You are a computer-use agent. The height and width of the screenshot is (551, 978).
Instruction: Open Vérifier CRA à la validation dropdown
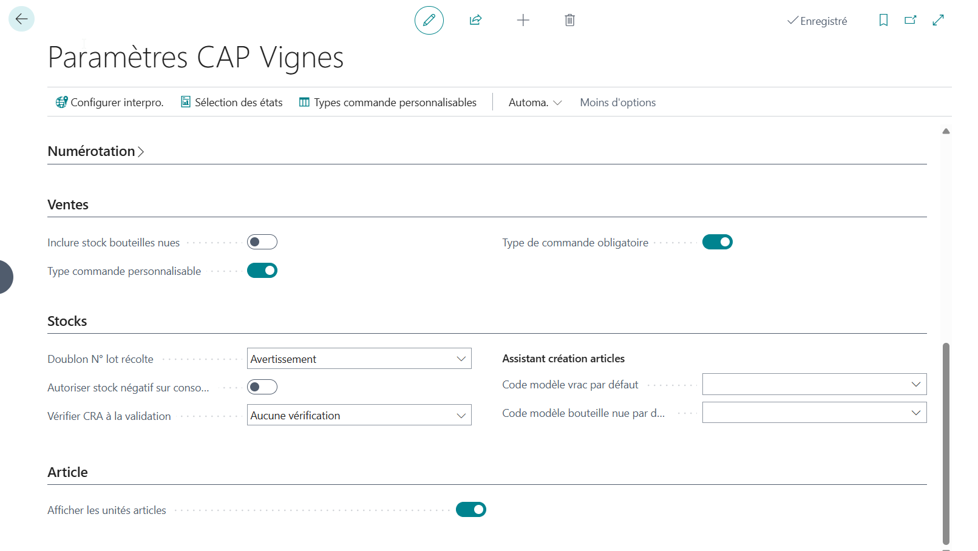[x=359, y=415]
